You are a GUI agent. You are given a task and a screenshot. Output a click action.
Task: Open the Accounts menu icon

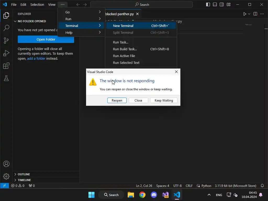tap(6, 164)
